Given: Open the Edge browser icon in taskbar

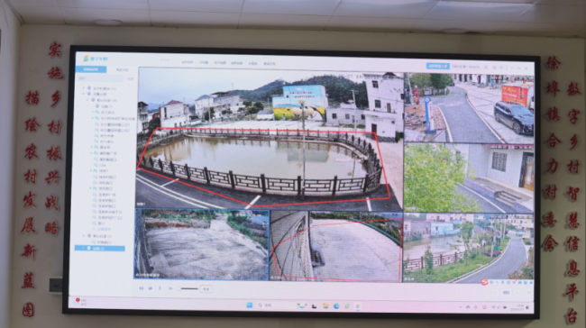Looking at the screenshot, I should click(336, 306).
